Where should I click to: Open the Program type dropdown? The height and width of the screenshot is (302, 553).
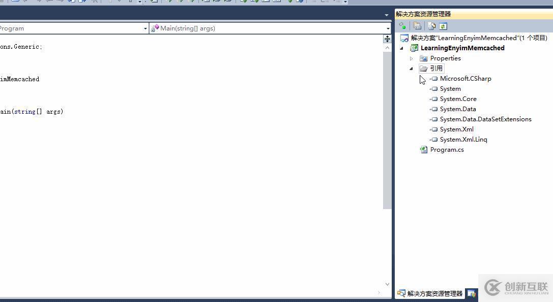click(x=144, y=28)
